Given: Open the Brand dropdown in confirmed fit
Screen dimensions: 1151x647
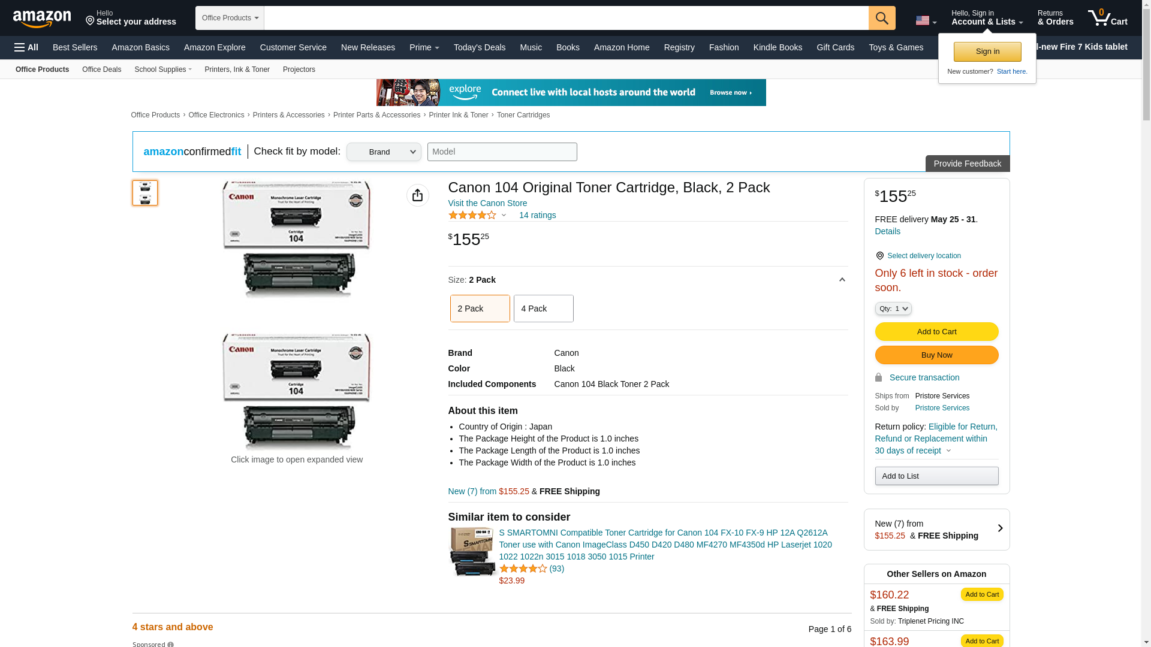Looking at the screenshot, I should [384, 152].
